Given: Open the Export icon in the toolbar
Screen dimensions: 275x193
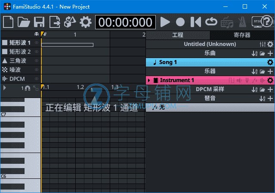Looking at the screenshot, I should 55,22.
